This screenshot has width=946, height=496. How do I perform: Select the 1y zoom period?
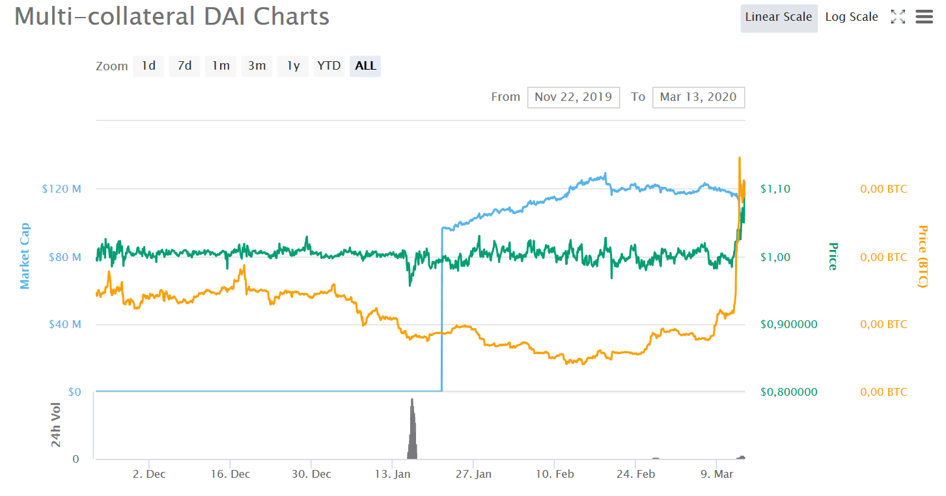(x=293, y=66)
